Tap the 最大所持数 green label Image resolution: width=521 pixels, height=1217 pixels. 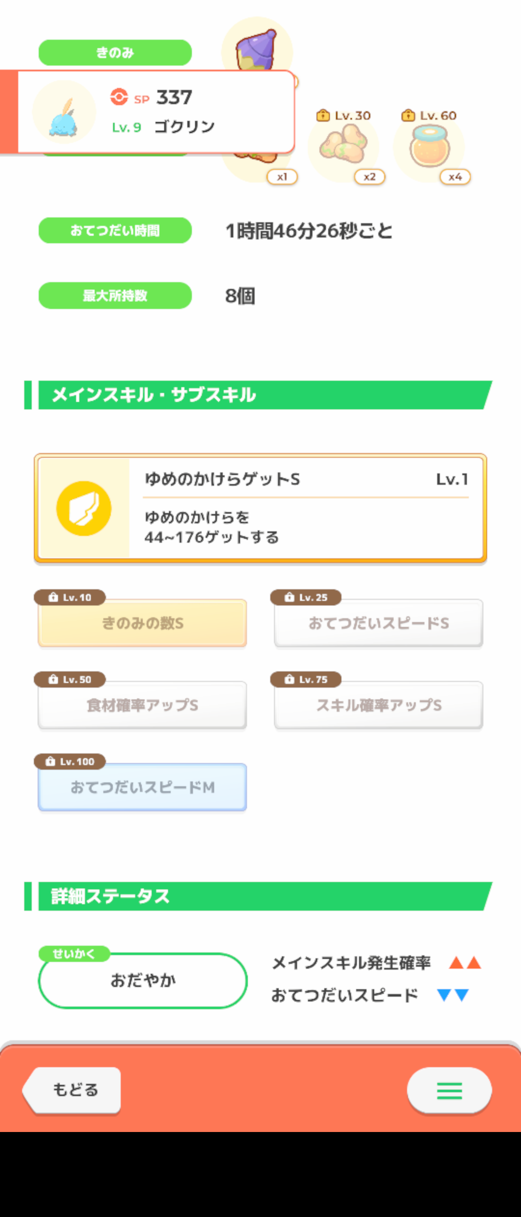coord(115,295)
